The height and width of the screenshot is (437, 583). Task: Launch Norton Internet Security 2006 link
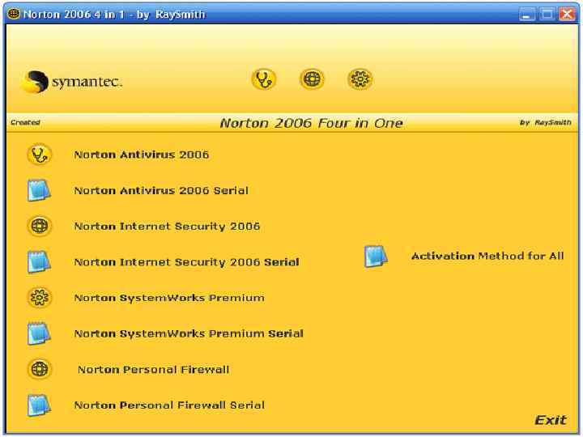[167, 227]
